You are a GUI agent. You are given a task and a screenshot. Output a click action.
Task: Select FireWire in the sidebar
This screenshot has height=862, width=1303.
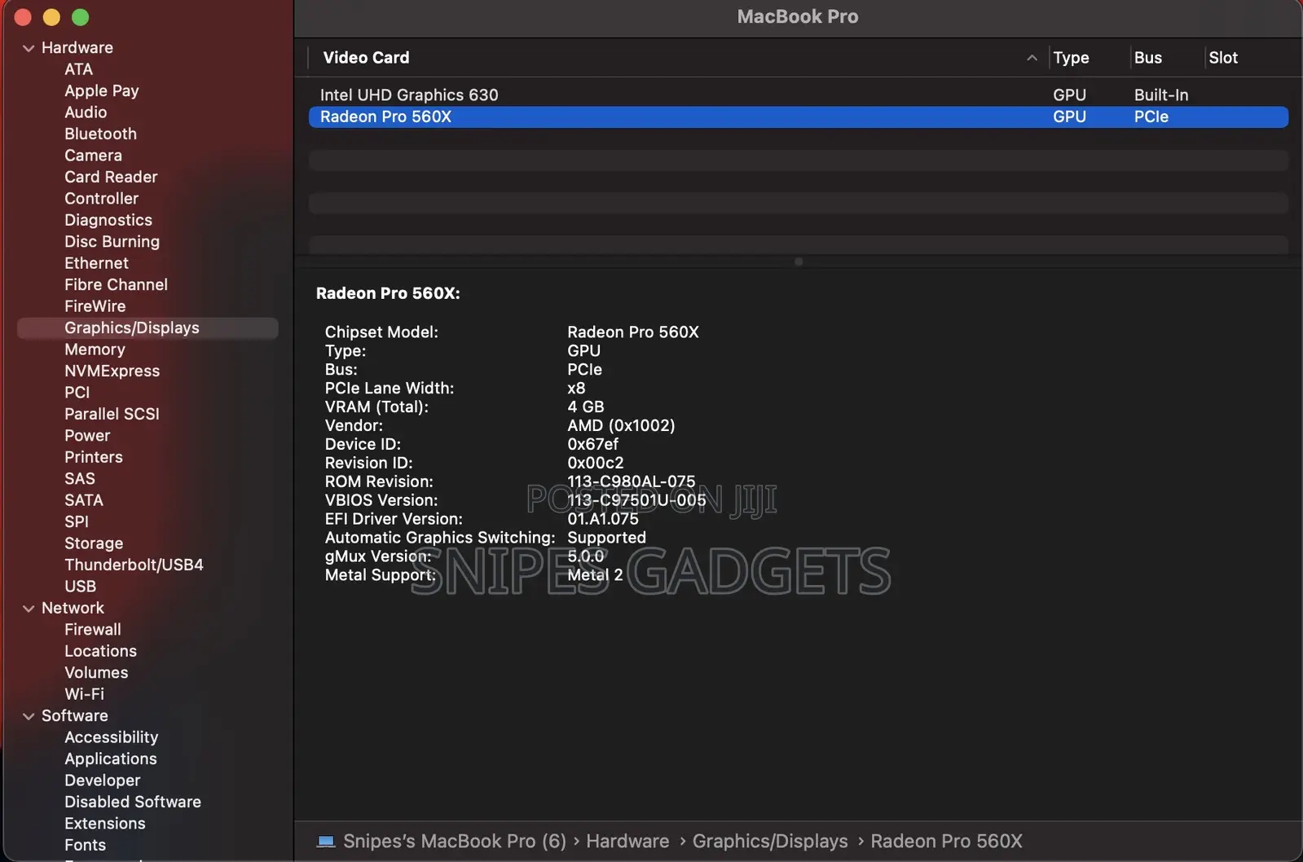coord(95,306)
